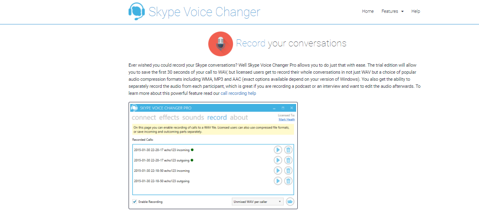The width and height of the screenshot is (479, 210).
Task: Click the green dot beside 22-20-17 outgoing
Action: 192,160
